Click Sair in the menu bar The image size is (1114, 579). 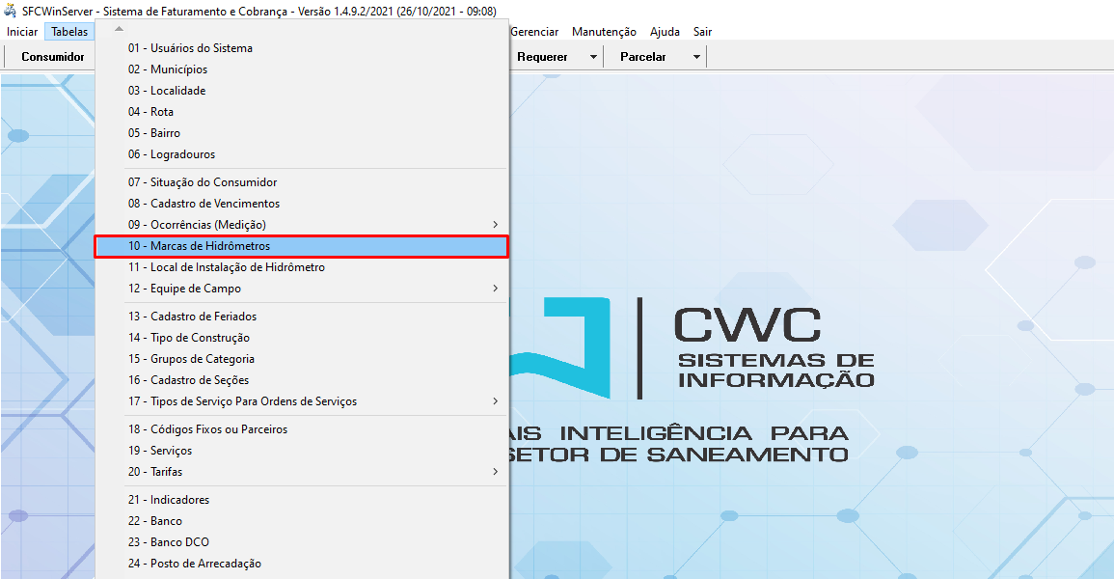click(x=702, y=32)
